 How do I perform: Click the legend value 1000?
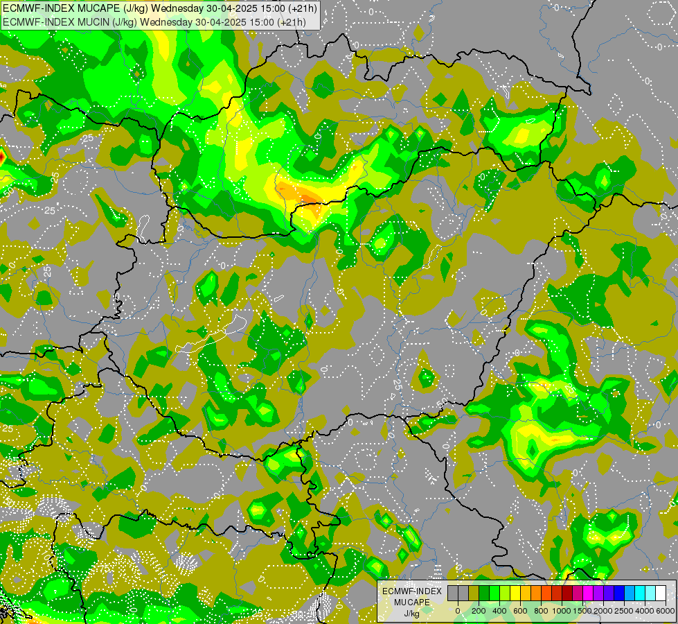pyautogui.click(x=562, y=611)
